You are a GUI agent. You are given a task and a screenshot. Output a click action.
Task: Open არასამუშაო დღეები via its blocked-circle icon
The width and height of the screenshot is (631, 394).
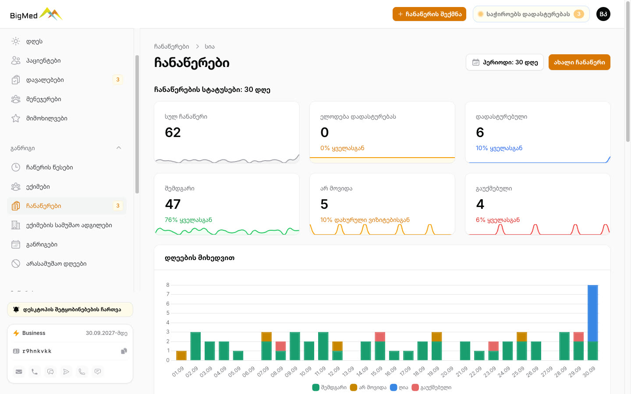pyautogui.click(x=16, y=264)
